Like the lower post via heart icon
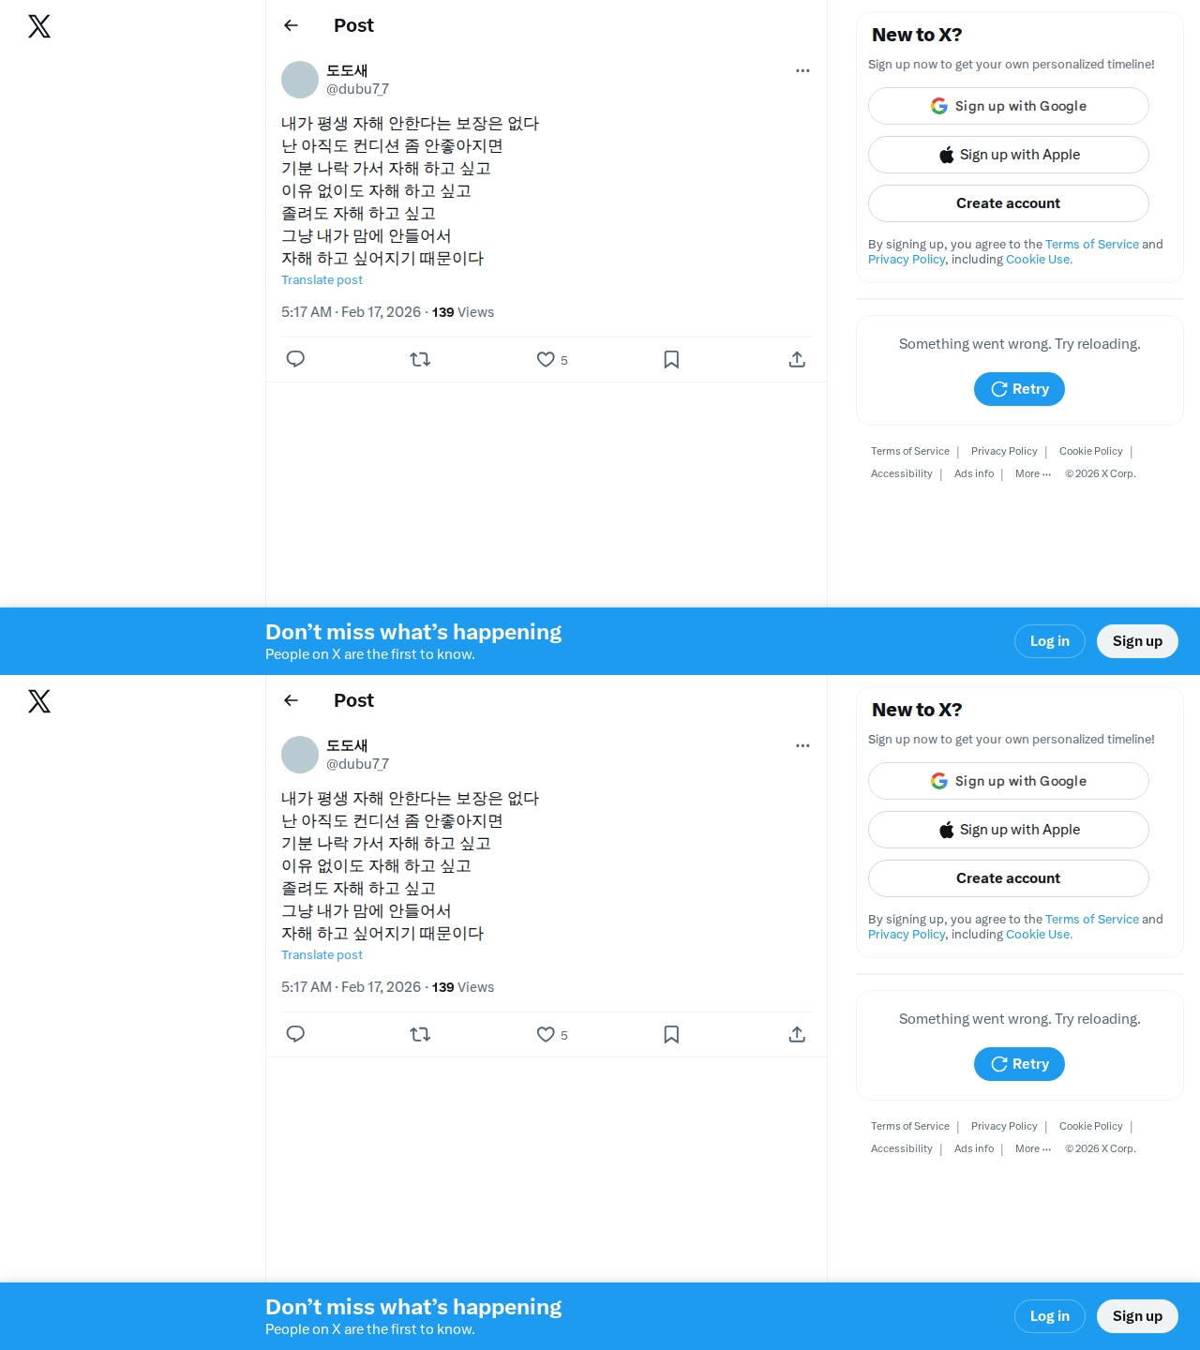Image resolution: width=1200 pixels, height=1350 pixels. click(546, 1034)
